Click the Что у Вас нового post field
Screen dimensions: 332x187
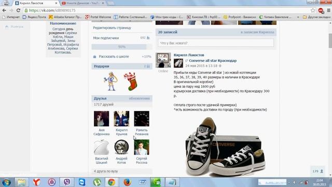point(216,43)
